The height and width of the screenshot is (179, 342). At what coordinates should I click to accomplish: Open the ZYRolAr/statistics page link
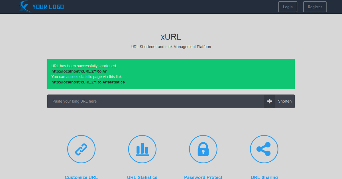[x=88, y=82]
